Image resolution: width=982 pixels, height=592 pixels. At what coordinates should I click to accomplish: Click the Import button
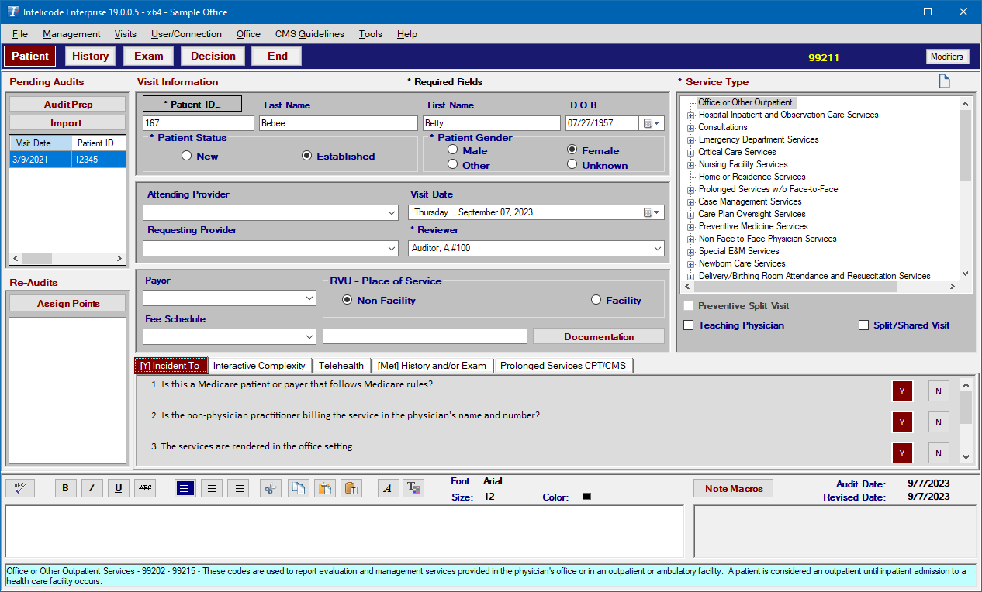pyautogui.click(x=67, y=123)
